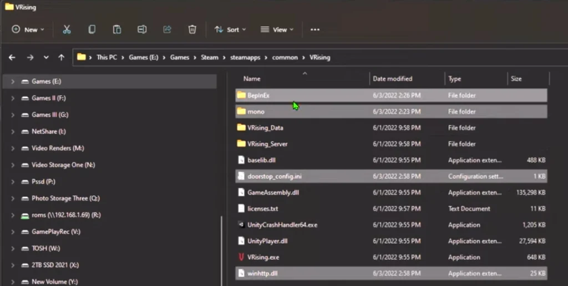This screenshot has width=568, height=286.
Task: Click the Games II (F:) drive icon
Action: [25, 98]
